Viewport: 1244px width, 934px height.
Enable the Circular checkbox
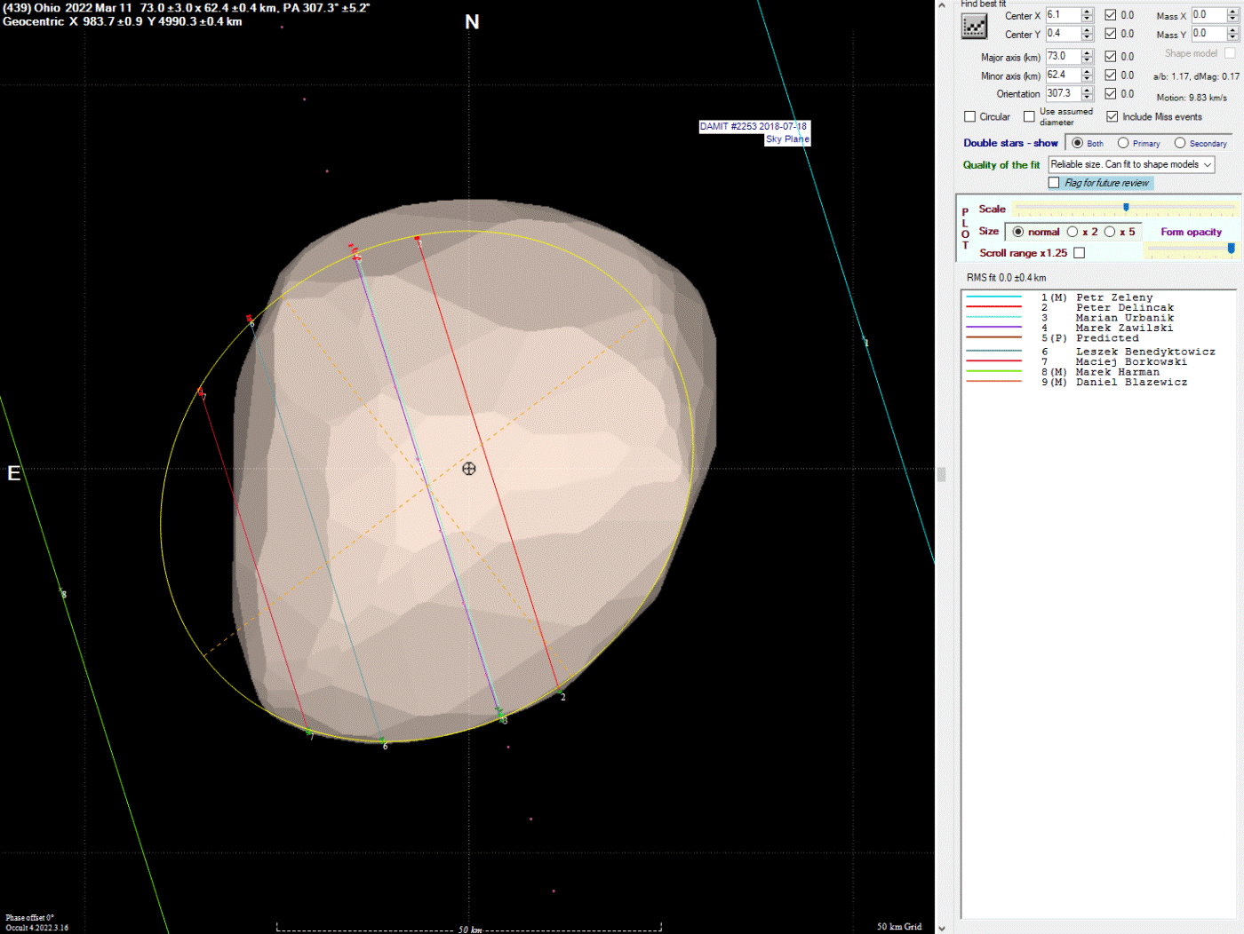click(970, 116)
